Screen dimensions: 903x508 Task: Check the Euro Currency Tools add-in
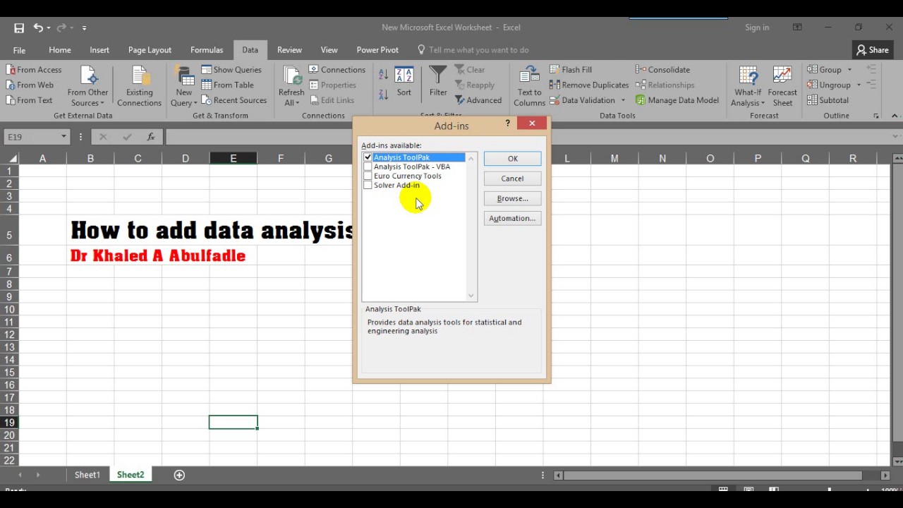coord(368,176)
